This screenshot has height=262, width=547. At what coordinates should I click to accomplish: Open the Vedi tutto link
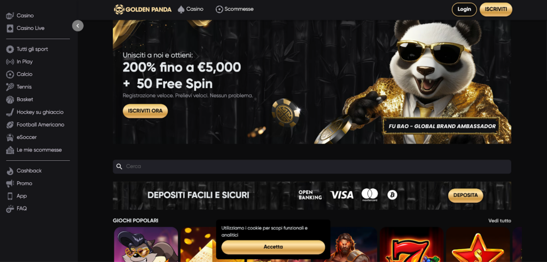click(x=499, y=220)
